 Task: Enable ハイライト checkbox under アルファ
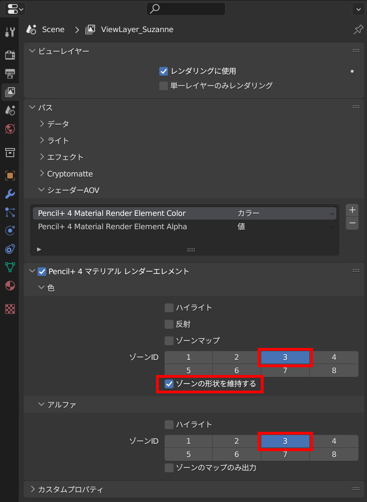click(x=169, y=425)
